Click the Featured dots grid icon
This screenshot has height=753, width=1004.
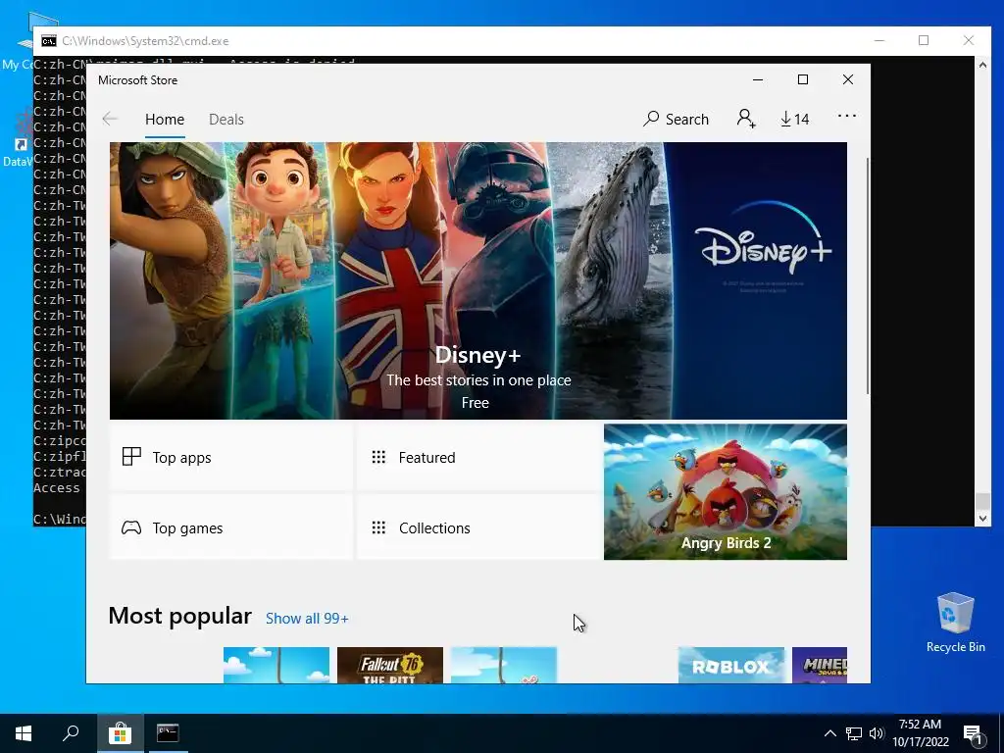click(378, 457)
